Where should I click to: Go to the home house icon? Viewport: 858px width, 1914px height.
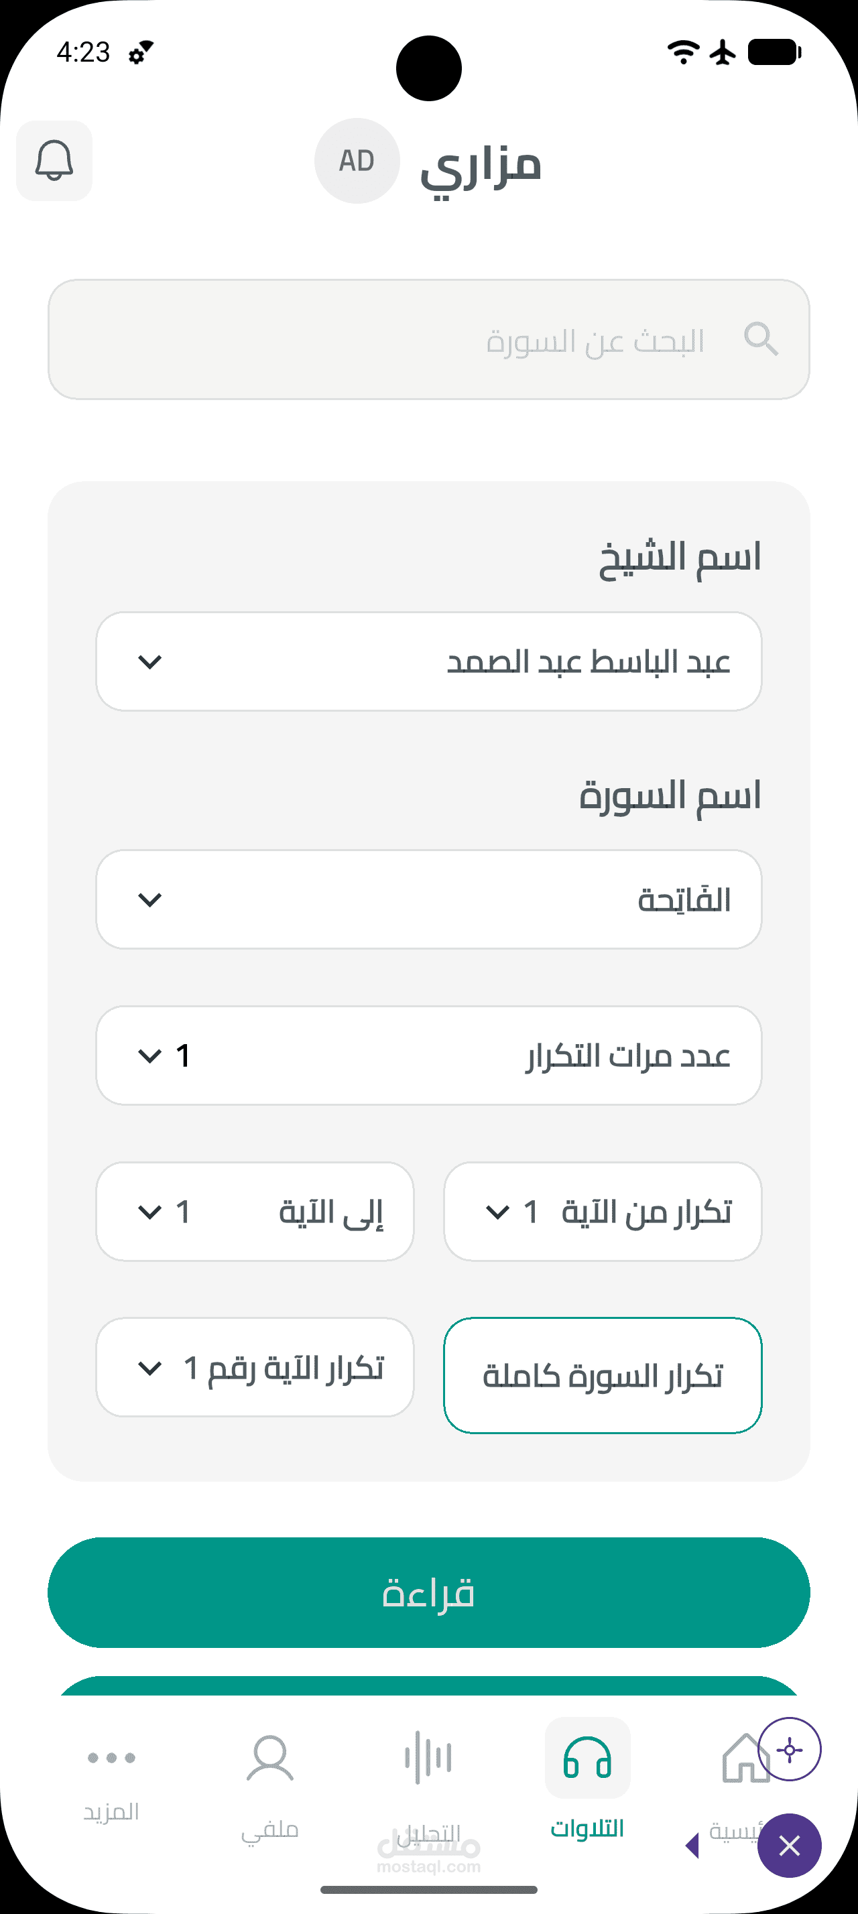(x=743, y=1758)
